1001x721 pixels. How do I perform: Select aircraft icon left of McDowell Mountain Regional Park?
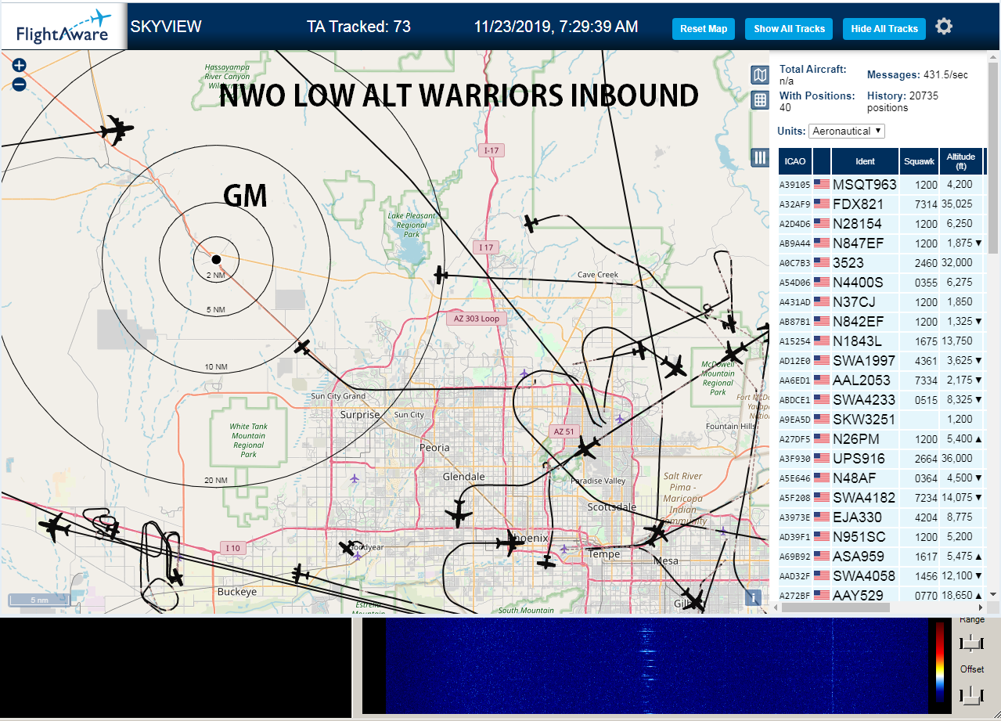pos(673,366)
